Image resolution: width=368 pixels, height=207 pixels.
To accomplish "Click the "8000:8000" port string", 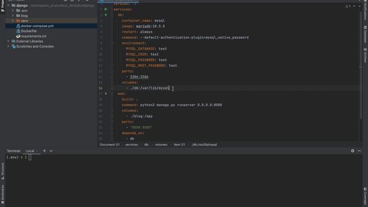I will pos(141,128).
